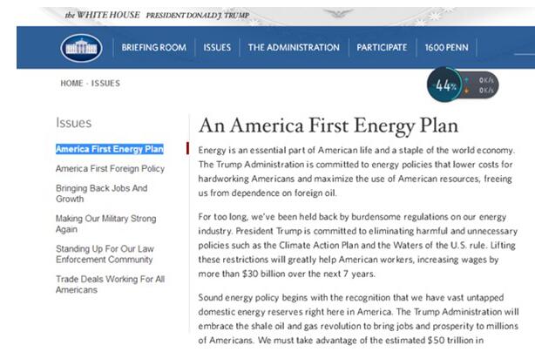
Task: Open the Issues navigation menu
Action: coord(217,47)
